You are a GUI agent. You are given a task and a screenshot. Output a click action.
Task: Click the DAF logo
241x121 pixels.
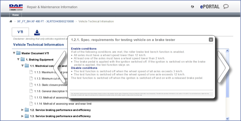coord(16,7)
